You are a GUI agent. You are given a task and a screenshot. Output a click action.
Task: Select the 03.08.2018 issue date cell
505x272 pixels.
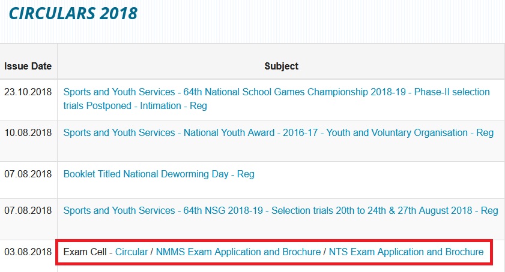pyautogui.click(x=28, y=252)
